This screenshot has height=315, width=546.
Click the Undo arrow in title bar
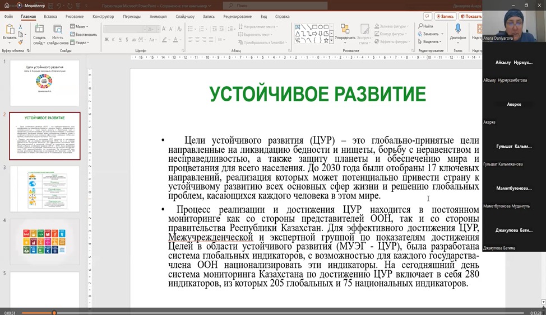coord(59,6)
